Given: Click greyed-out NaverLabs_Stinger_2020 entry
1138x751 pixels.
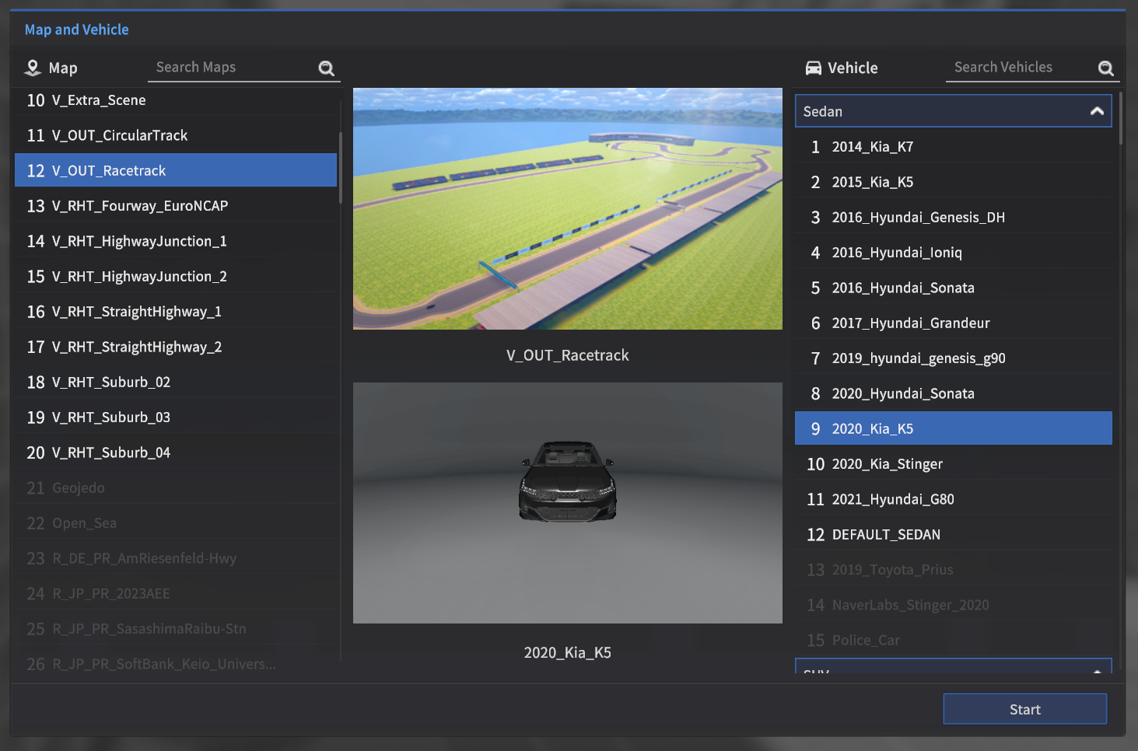Looking at the screenshot, I should (x=953, y=605).
